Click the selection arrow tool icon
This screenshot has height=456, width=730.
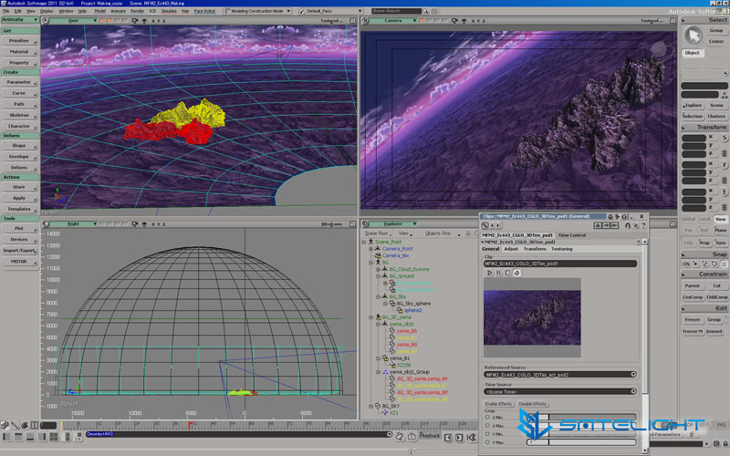coord(694,36)
